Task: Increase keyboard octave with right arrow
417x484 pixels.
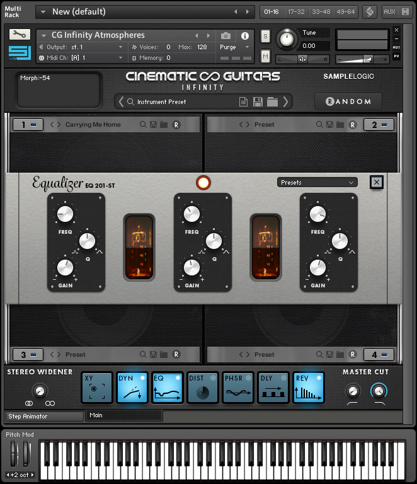Action: (32, 475)
